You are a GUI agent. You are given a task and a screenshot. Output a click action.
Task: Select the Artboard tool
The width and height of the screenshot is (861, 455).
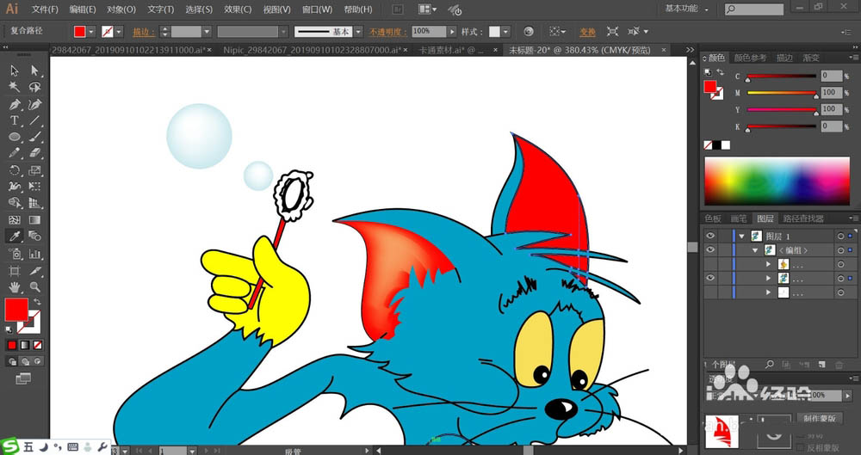(15, 271)
